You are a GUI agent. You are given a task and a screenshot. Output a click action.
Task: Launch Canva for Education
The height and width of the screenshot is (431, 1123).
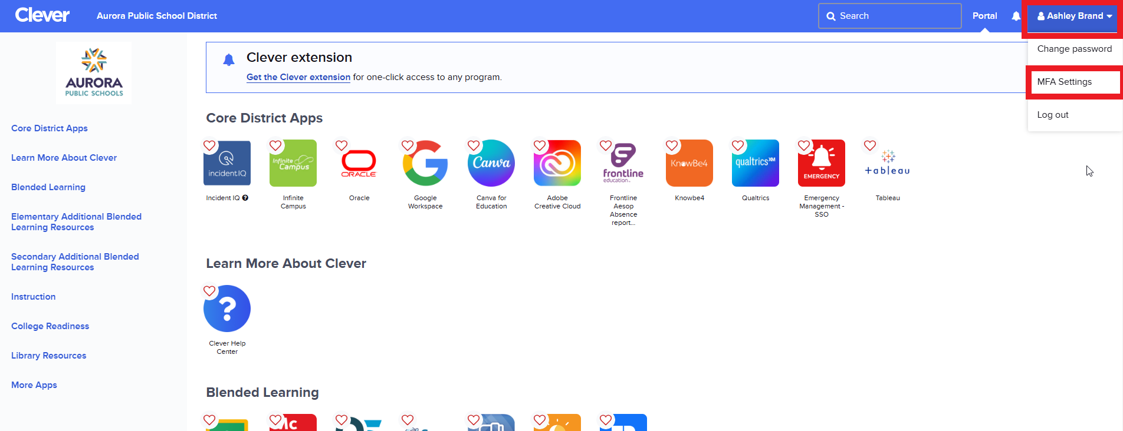(x=491, y=163)
